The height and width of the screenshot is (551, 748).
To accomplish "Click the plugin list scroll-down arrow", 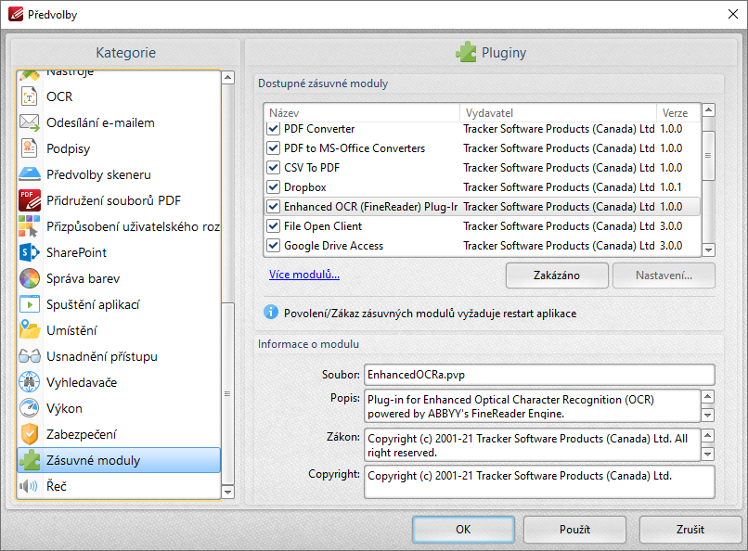I will click(x=708, y=250).
